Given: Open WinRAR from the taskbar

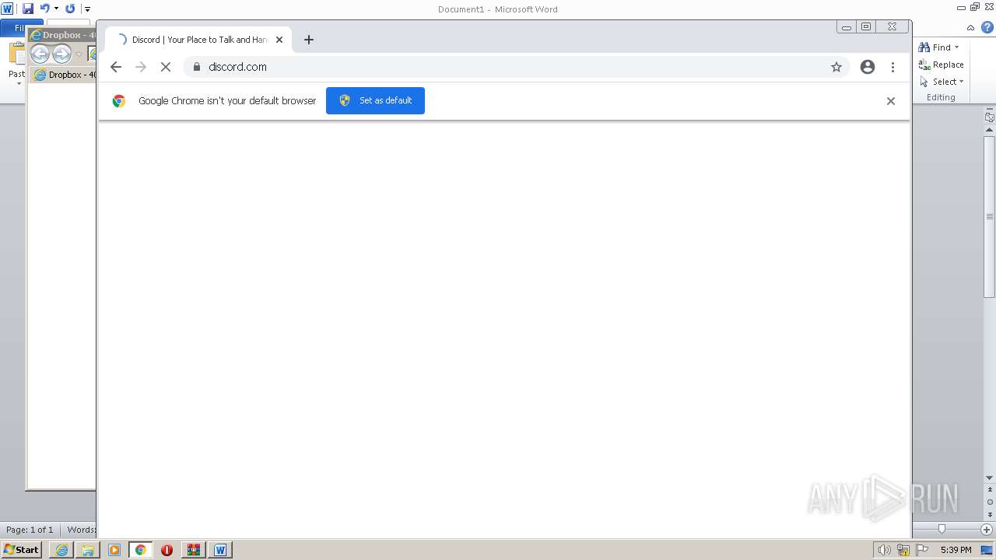Looking at the screenshot, I should tap(193, 550).
